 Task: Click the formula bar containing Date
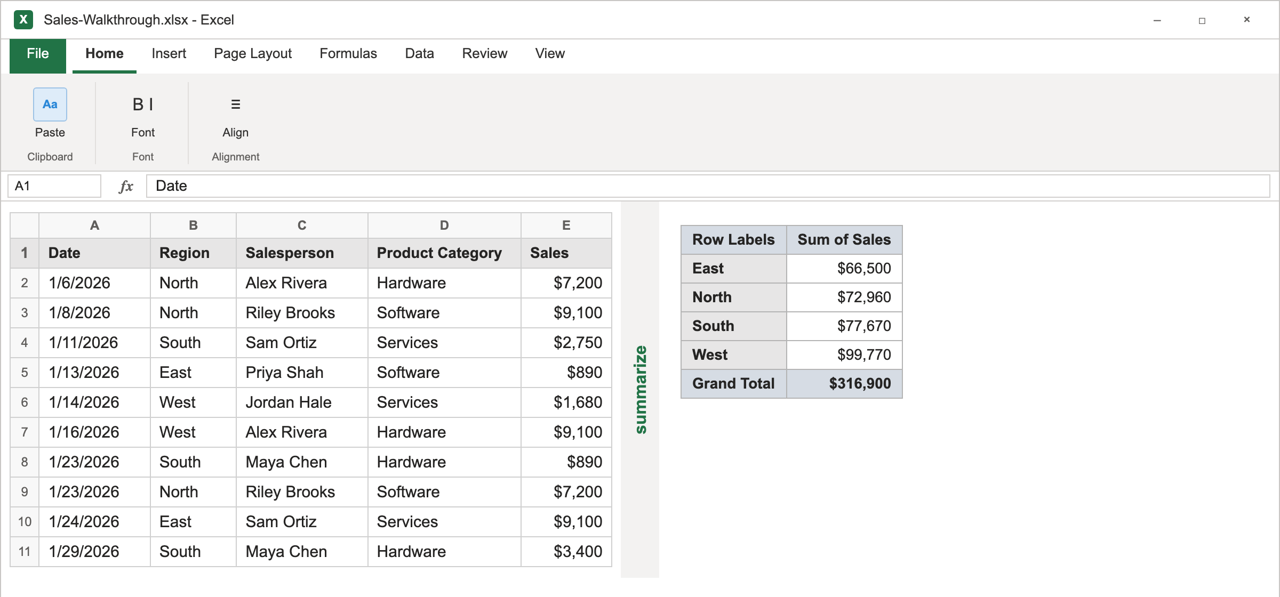coord(708,186)
